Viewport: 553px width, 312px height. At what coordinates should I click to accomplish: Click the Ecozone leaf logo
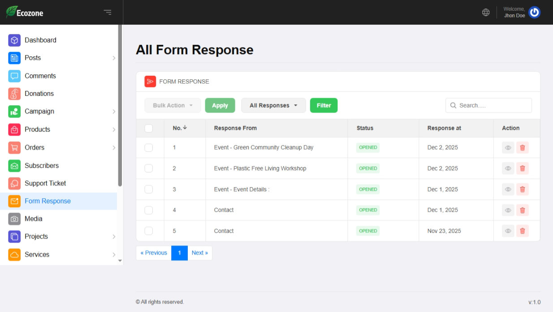tap(11, 12)
